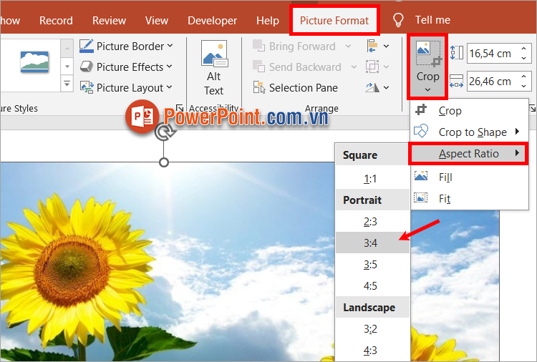Screen dimensions: 537x362
Task: Open the Picture Format tab
Action: (334, 21)
